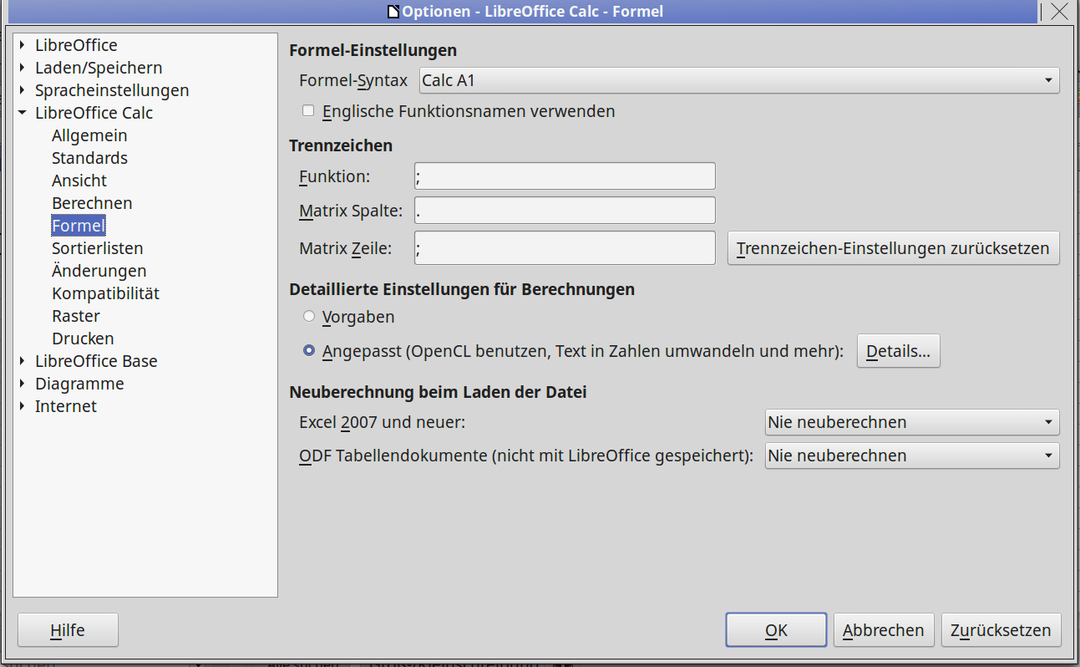The height and width of the screenshot is (667, 1080).
Task: Select Raster in the options tree
Action: [76, 316]
